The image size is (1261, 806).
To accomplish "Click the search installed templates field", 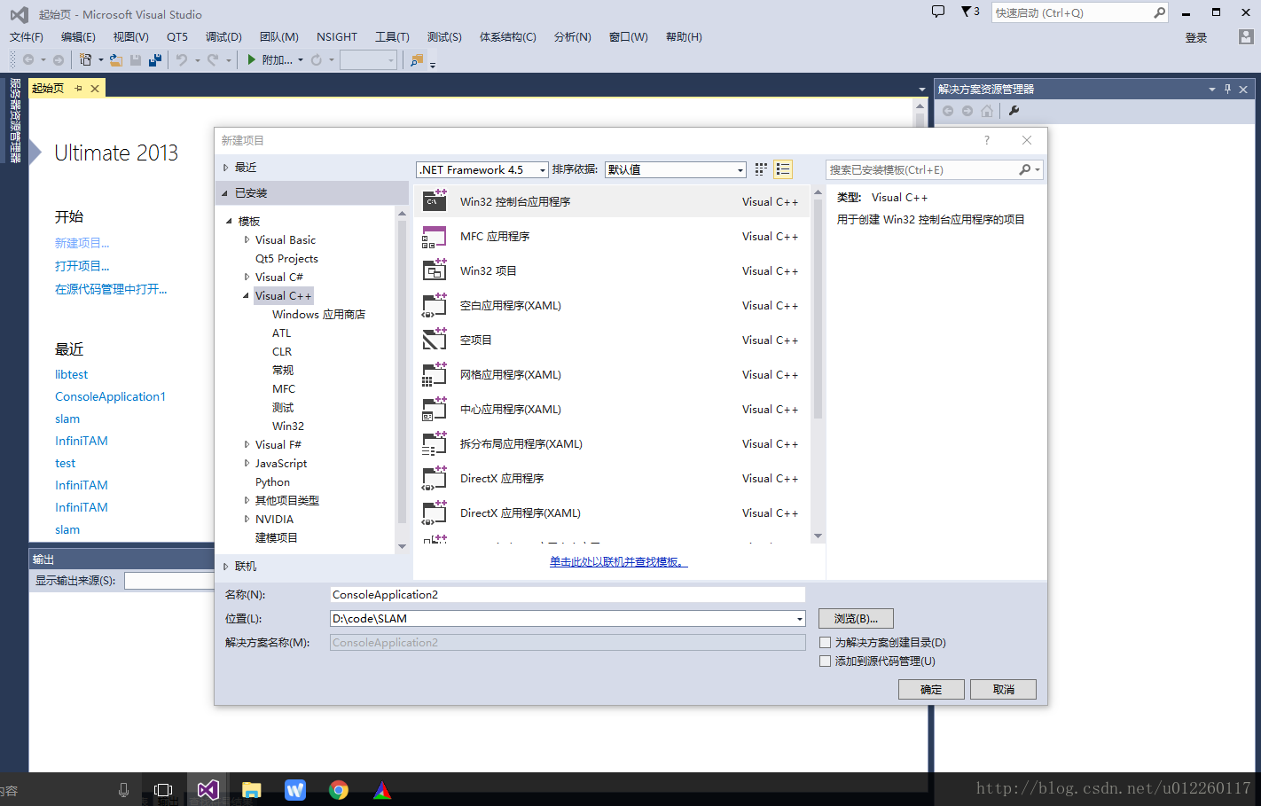I will tap(922, 169).
